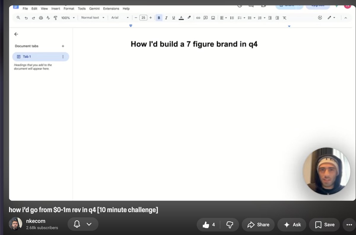The width and height of the screenshot is (356, 235).
Task: Open the Arial font dropdown
Action: 120,18
